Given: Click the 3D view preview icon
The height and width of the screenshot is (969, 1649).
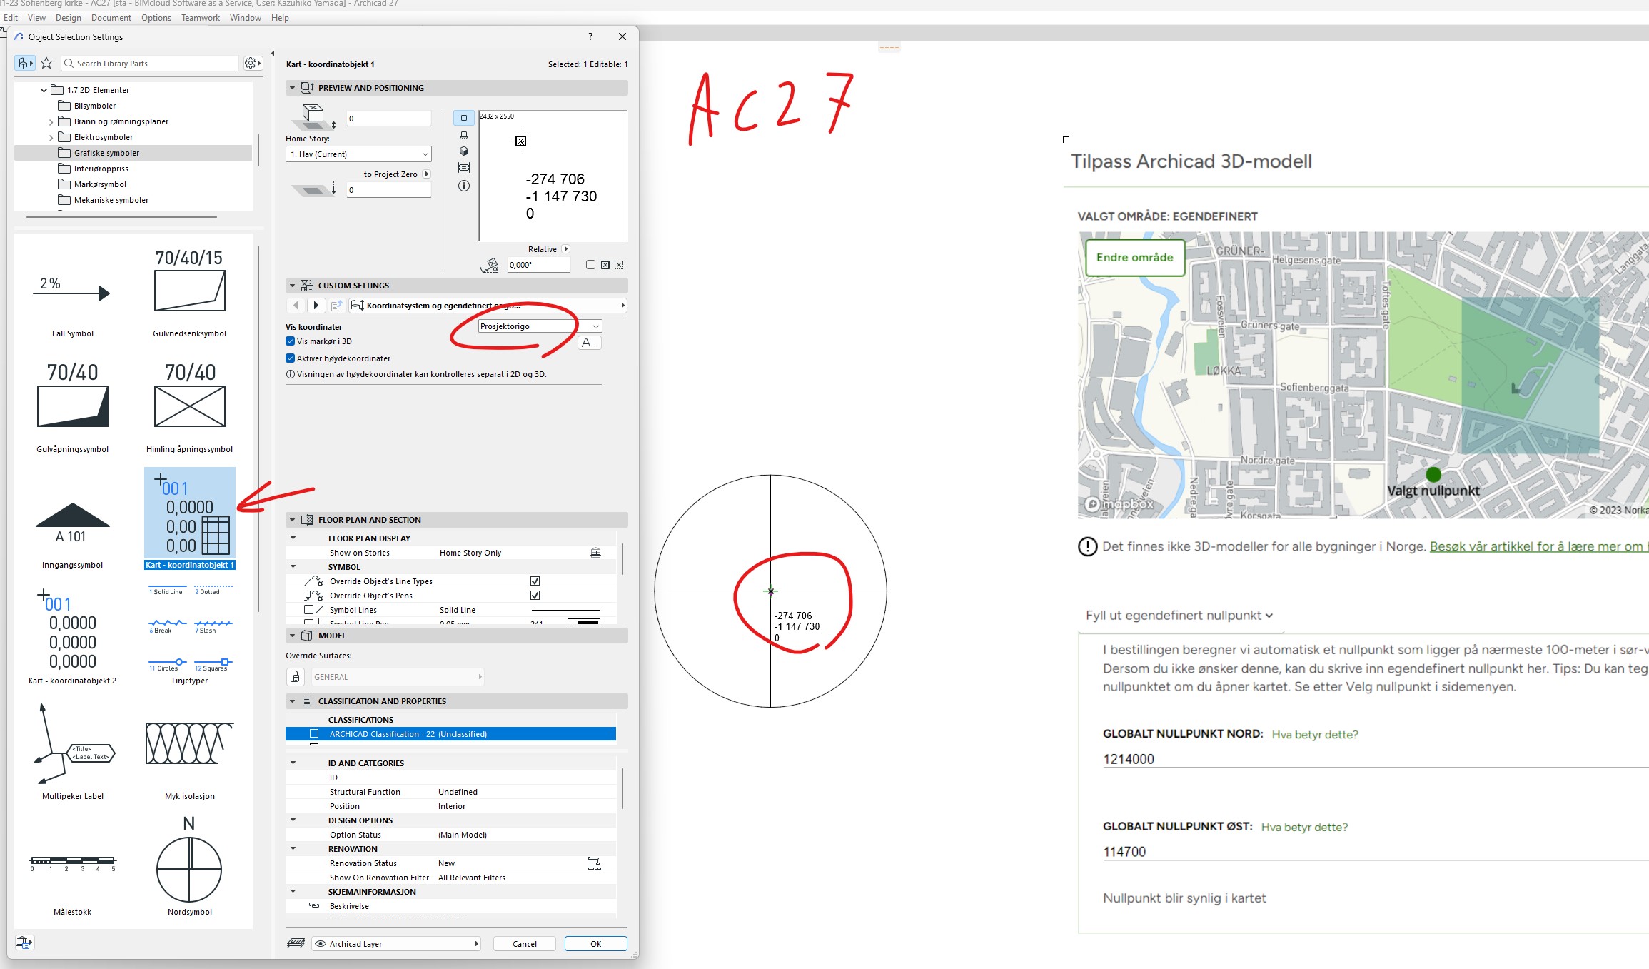Looking at the screenshot, I should coord(464,151).
